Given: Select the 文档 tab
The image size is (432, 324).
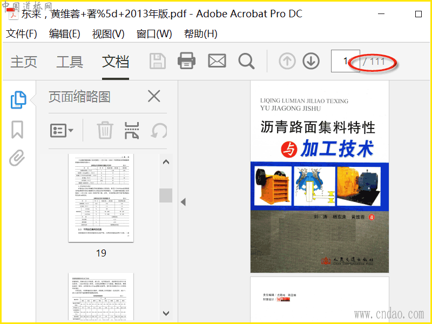Looking at the screenshot, I should coord(116,62).
